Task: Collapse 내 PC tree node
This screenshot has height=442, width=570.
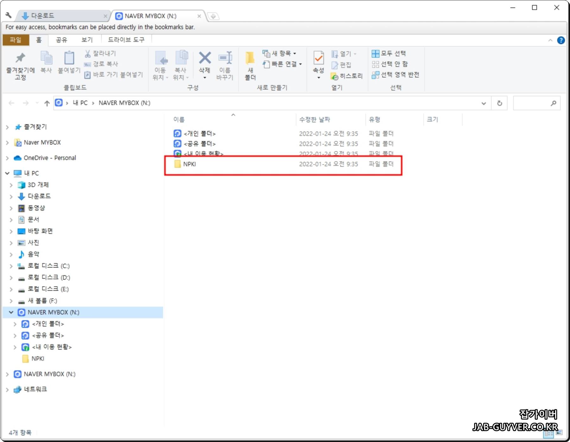Action: point(7,173)
